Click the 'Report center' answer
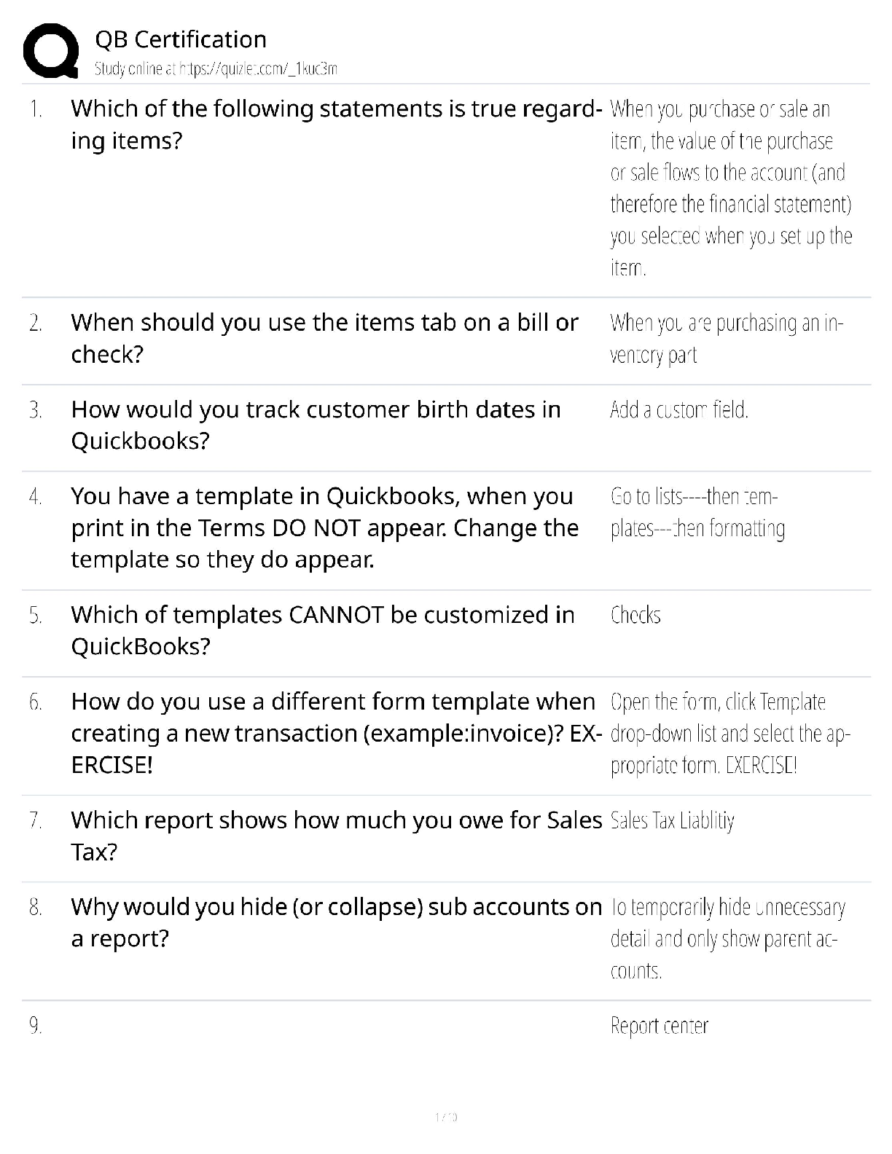 pyautogui.click(x=659, y=1027)
